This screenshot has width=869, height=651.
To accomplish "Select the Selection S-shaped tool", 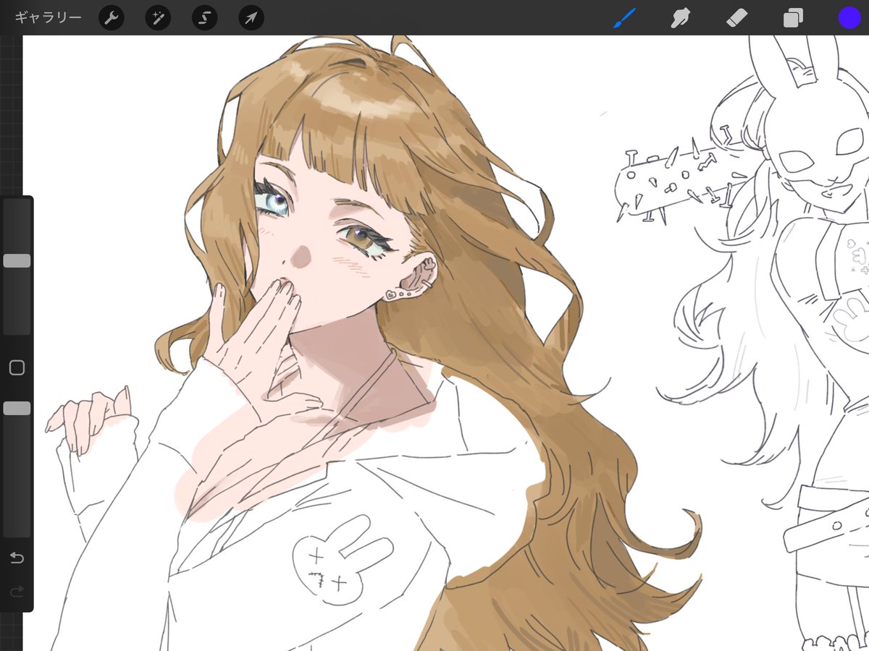I will coord(204,17).
